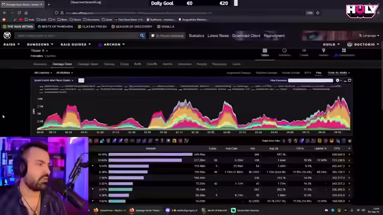The width and height of the screenshot is (383, 215).
Task: Reload the current browser page
Action: pos(19,13)
